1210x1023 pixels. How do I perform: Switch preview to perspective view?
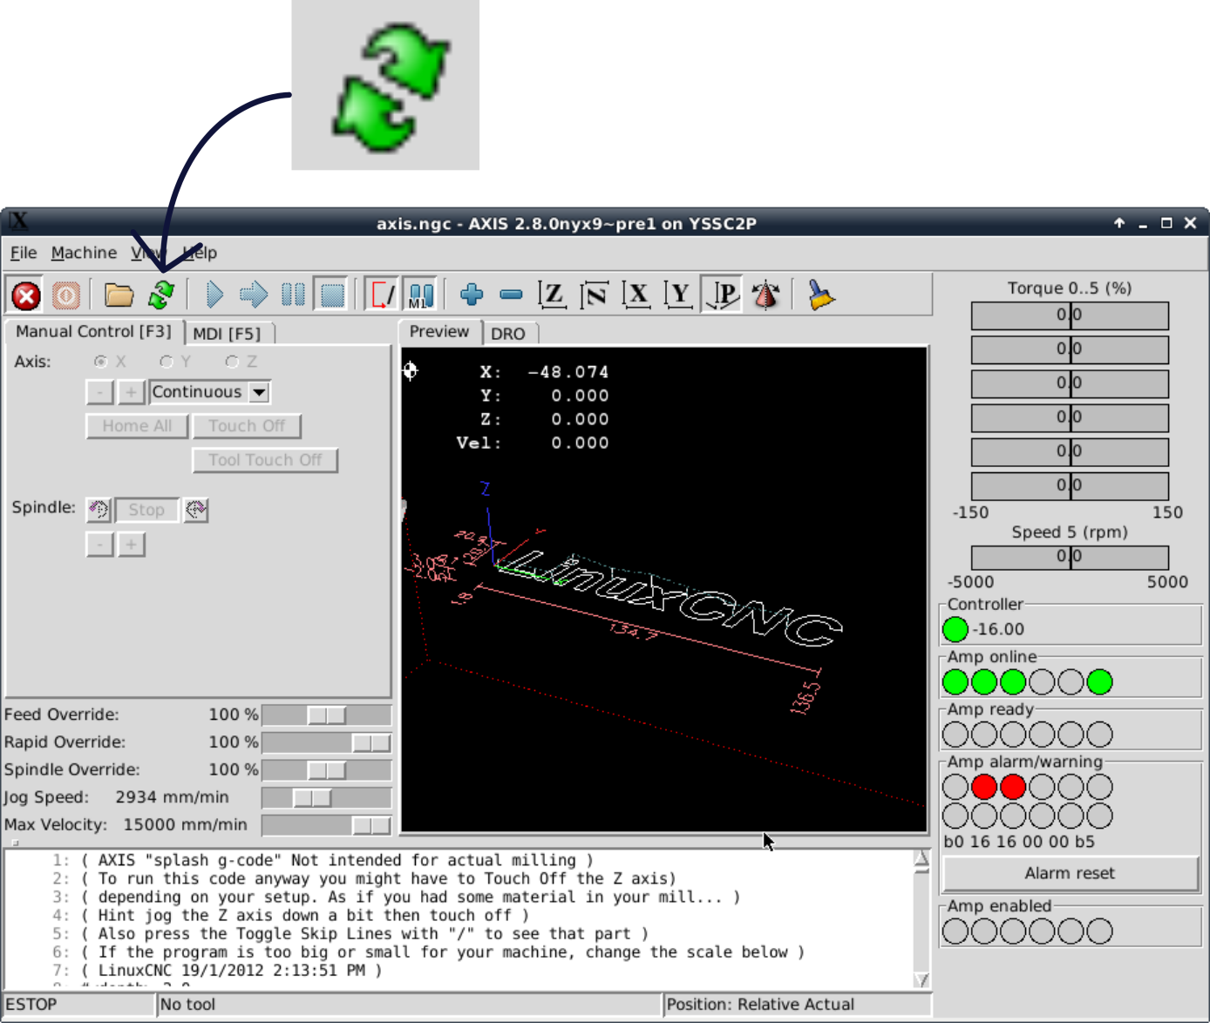[x=721, y=295]
